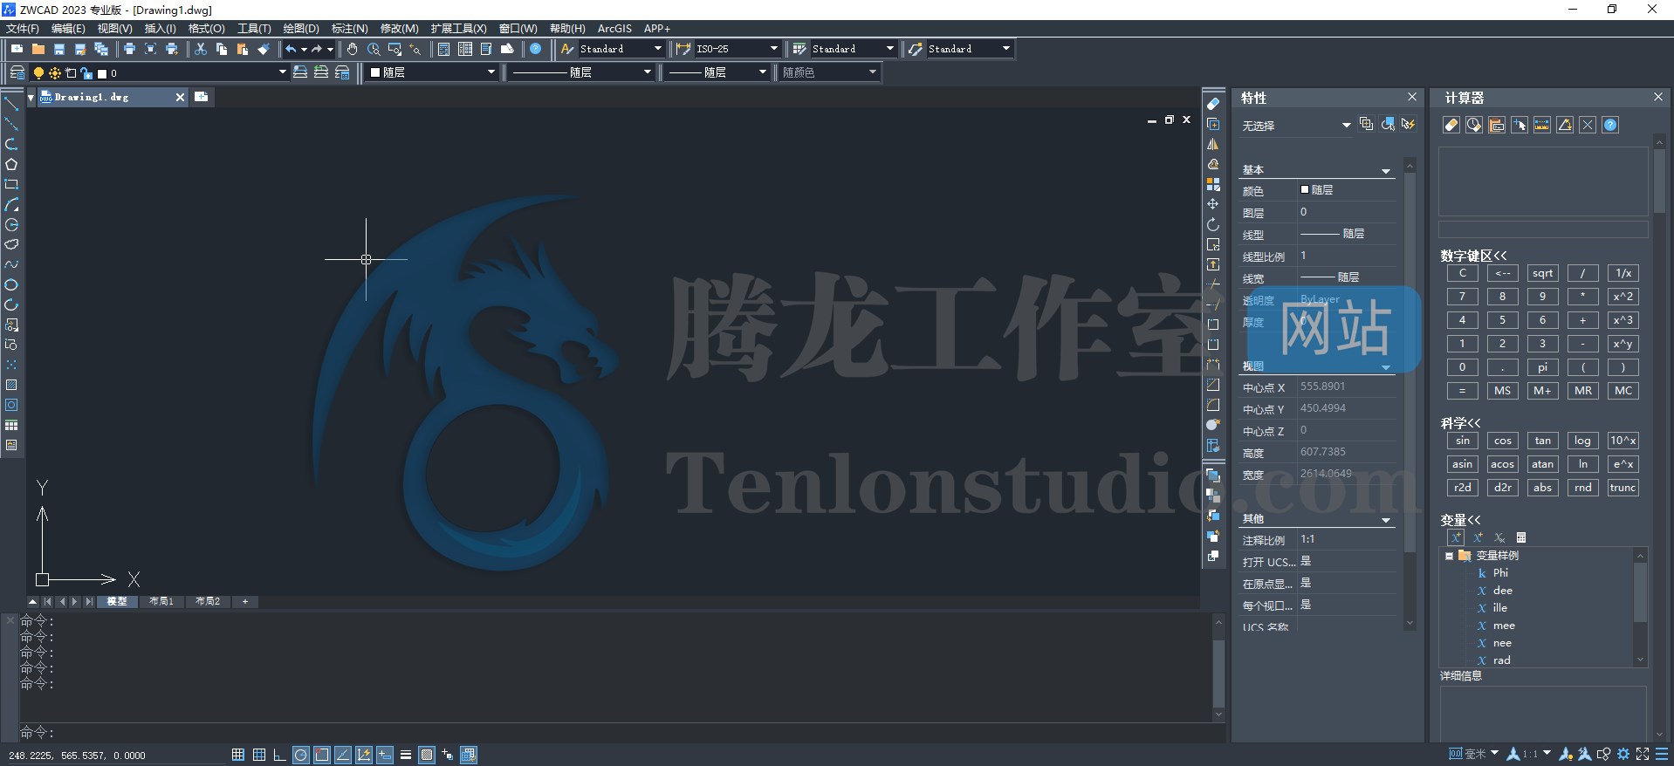Click the calculator equals button

pyautogui.click(x=1463, y=391)
